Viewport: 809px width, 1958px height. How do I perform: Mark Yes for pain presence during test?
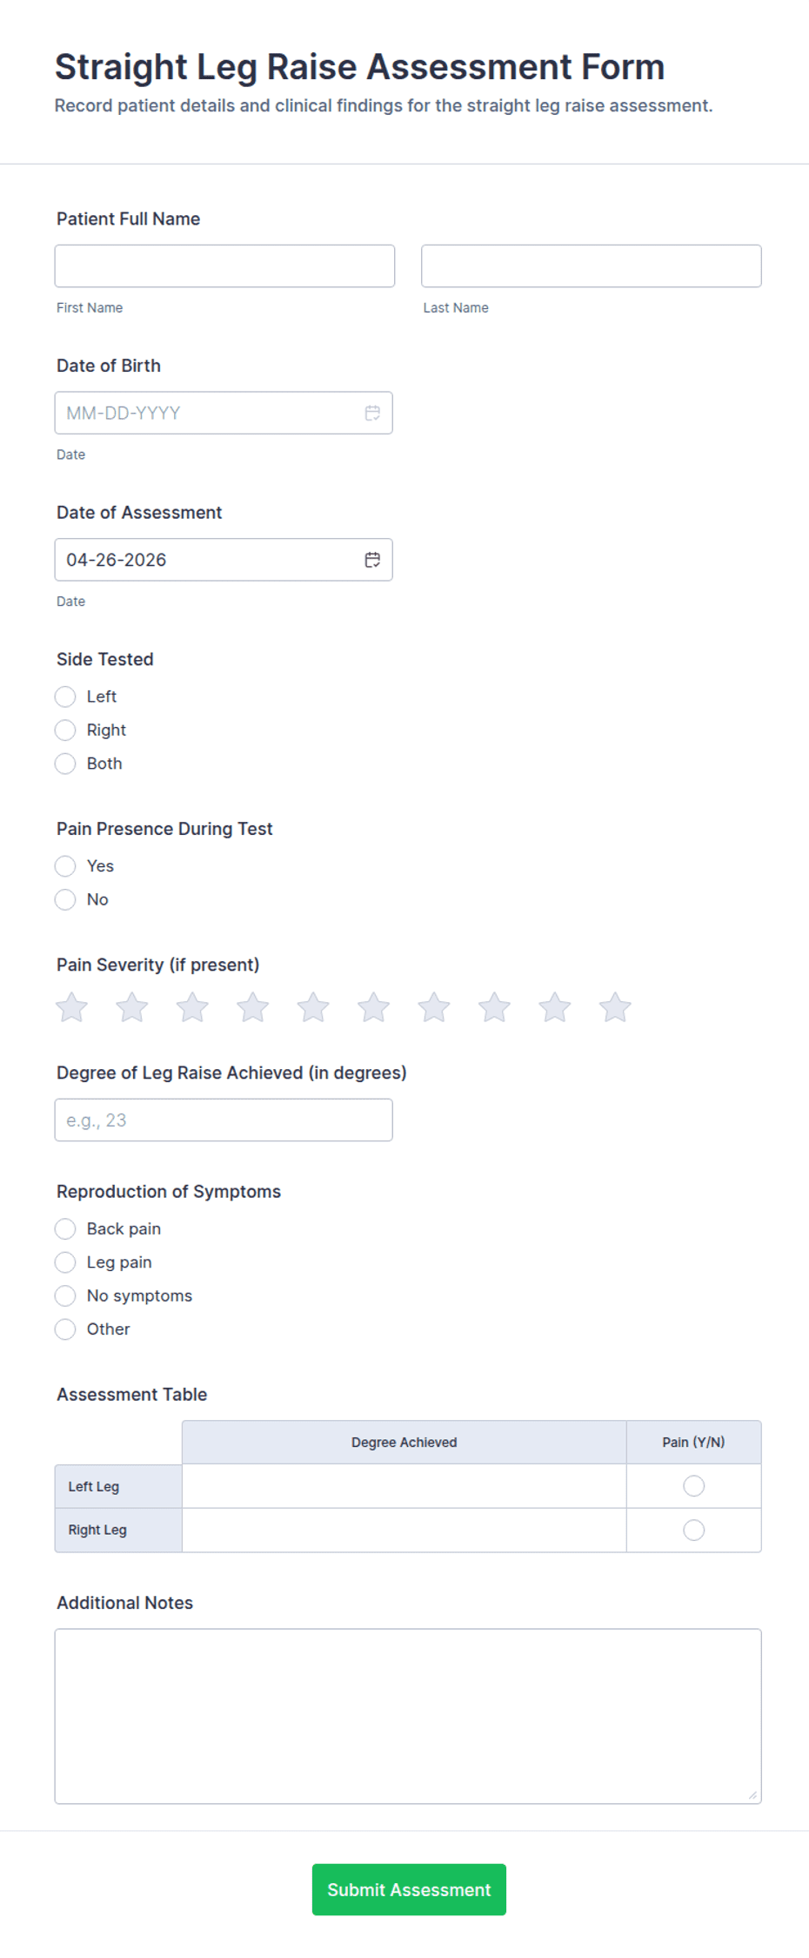(65, 866)
